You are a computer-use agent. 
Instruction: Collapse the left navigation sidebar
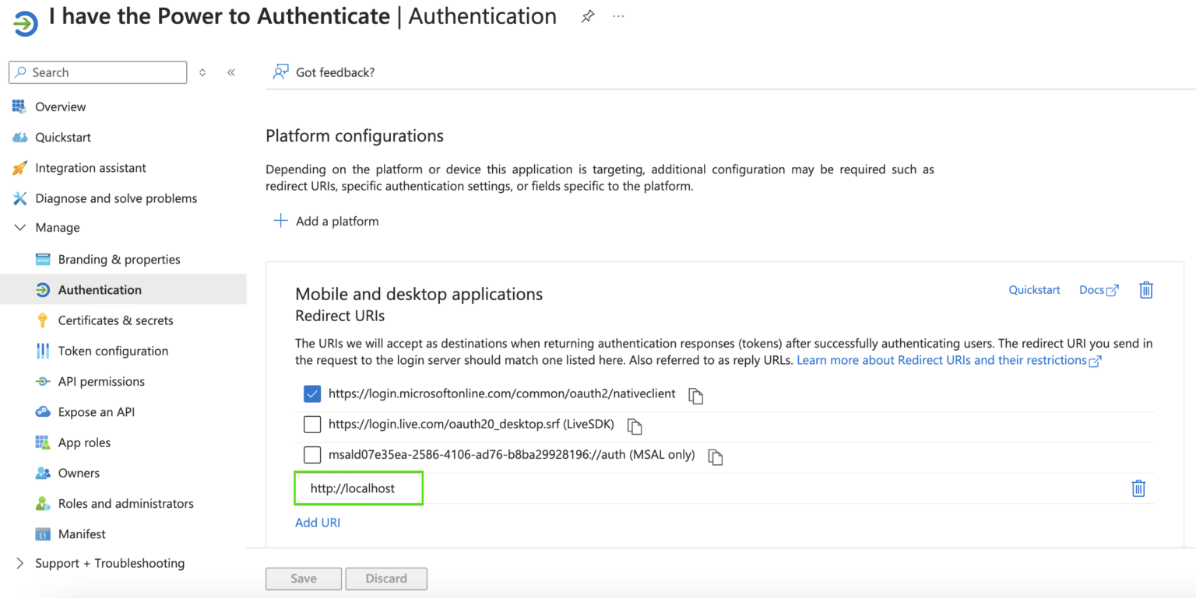point(230,72)
